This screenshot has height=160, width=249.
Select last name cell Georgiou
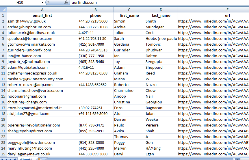point(161,102)
